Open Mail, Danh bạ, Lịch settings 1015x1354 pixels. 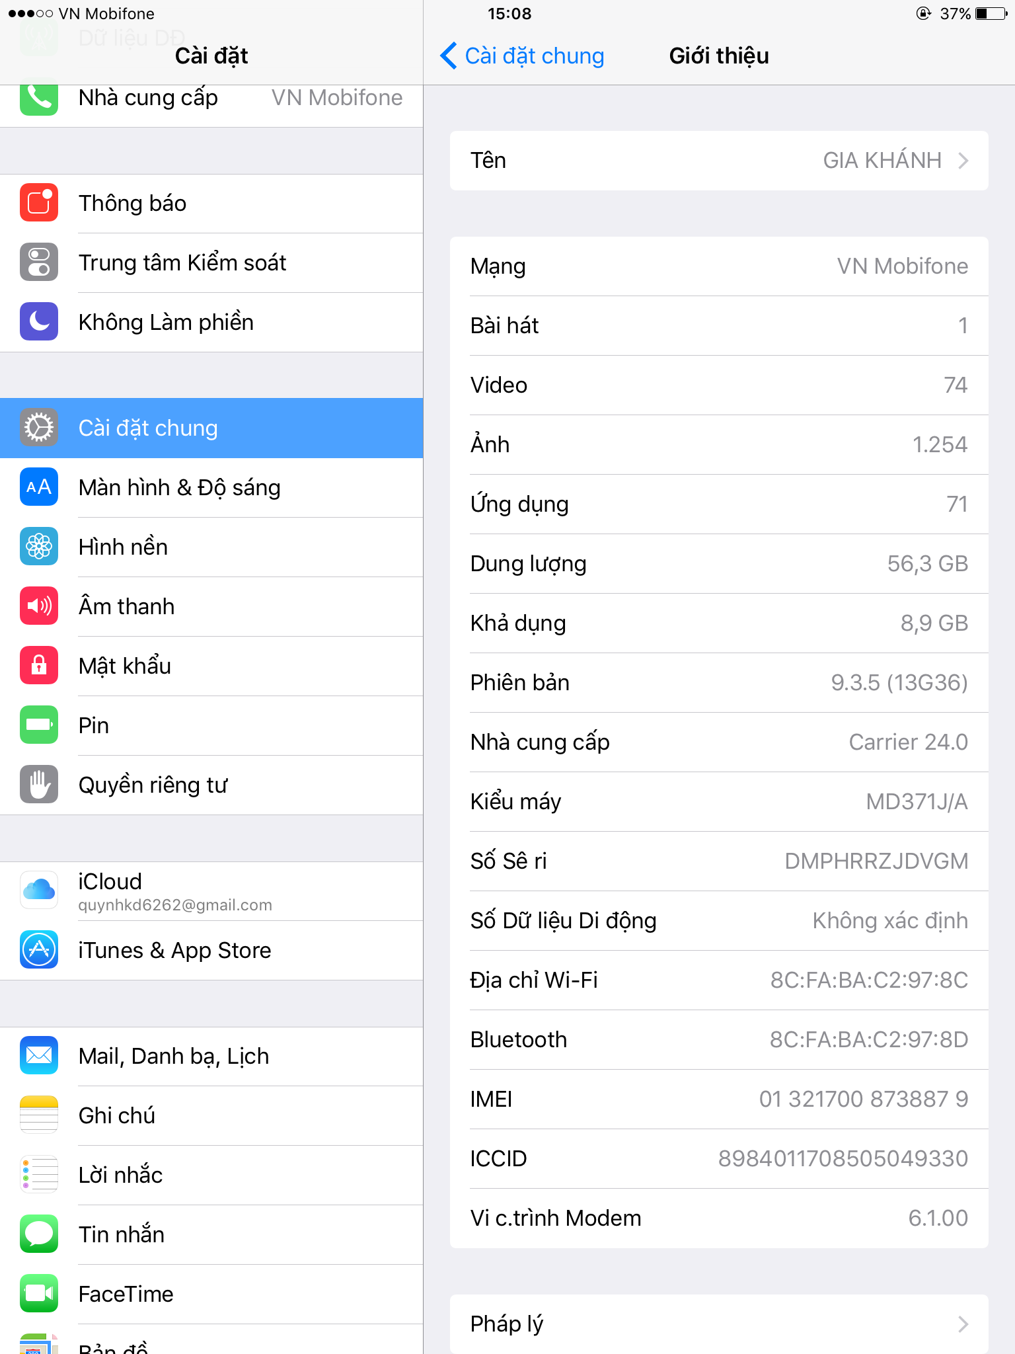(x=211, y=1056)
